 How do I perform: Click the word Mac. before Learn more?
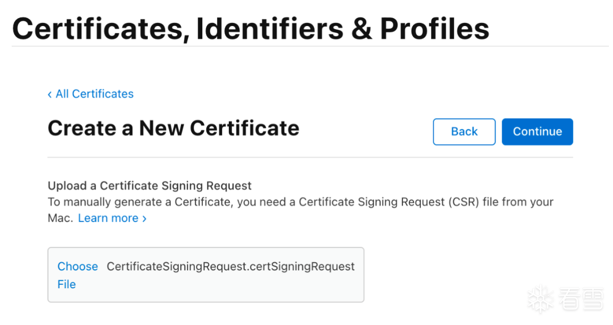61,218
